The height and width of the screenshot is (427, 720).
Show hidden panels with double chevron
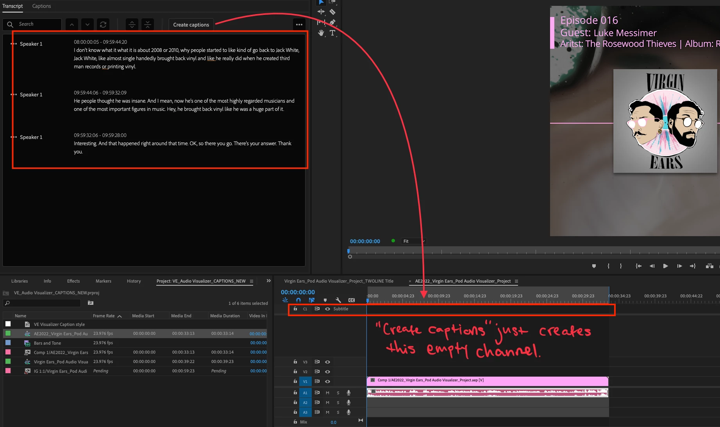click(x=269, y=281)
